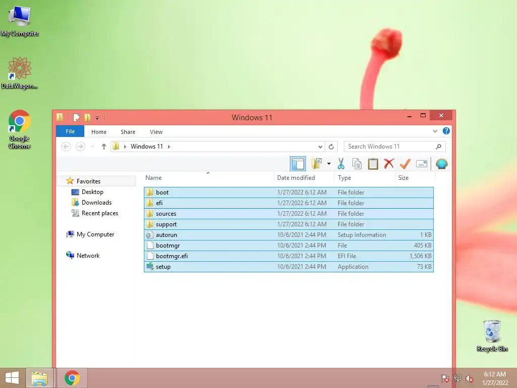The image size is (517, 388).
Task: Open the folder options icon in toolbar
Action: tap(317, 163)
